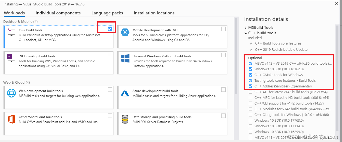The width and height of the screenshot is (342, 142).
Task: Enable C++ Clang tools for Windows
Action: [250, 115]
